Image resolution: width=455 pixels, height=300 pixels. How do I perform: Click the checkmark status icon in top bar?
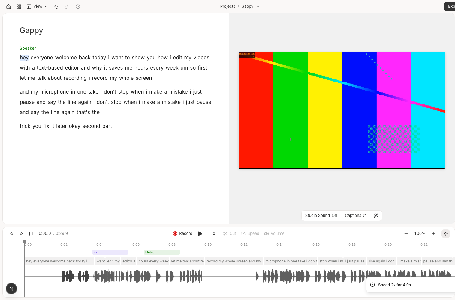tap(78, 7)
